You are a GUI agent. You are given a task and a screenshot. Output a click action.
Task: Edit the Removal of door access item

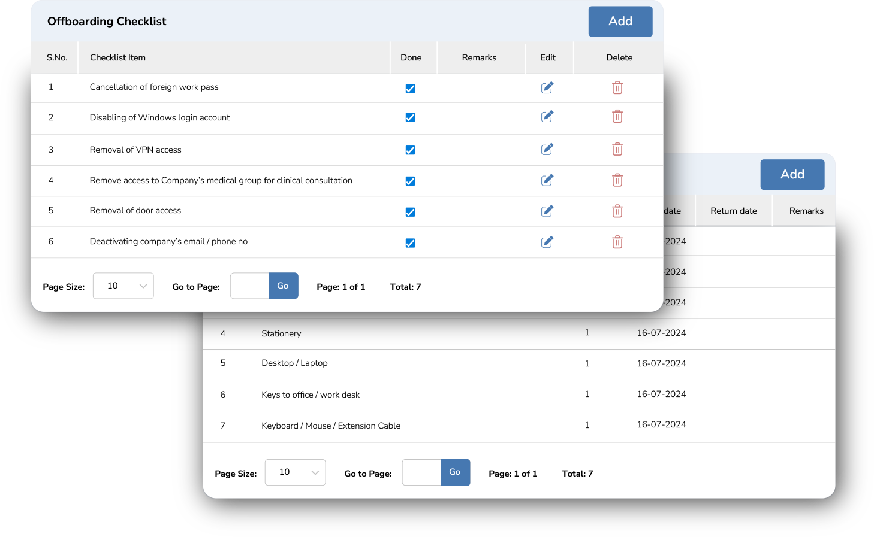(x=547, y=211)
